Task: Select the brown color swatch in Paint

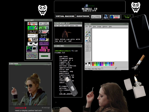Action: tap(113, 63)
